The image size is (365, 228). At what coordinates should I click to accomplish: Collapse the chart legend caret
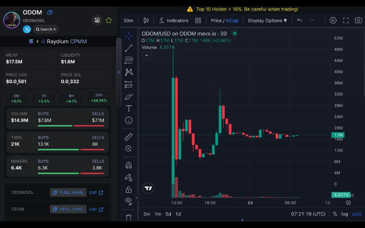pyautogui.click(x=146, y=55)
